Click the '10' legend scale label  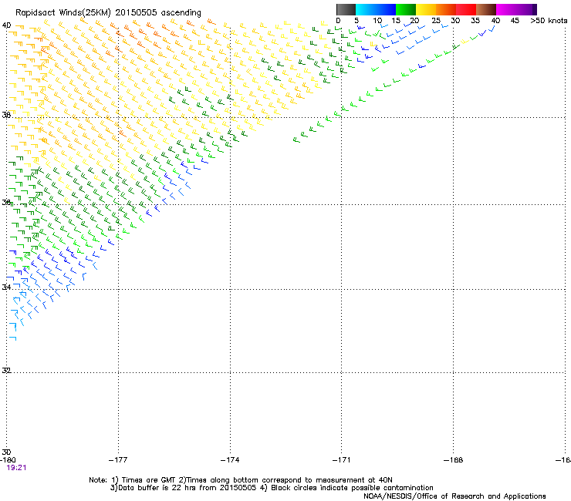pos(377,21)
